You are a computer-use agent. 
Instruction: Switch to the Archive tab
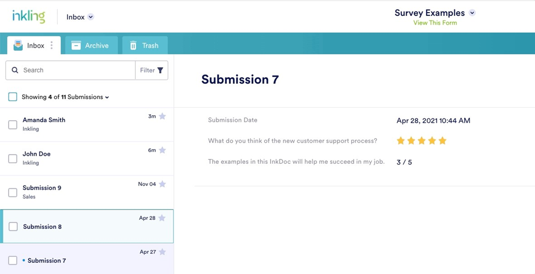(x=91, y=46)
